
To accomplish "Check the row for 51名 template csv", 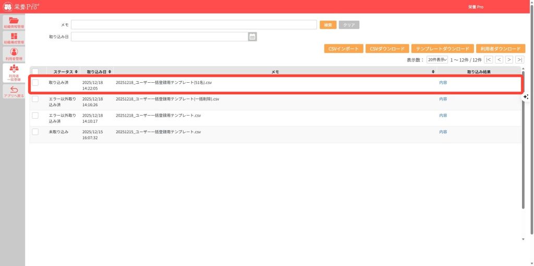I will click(35, 83).
